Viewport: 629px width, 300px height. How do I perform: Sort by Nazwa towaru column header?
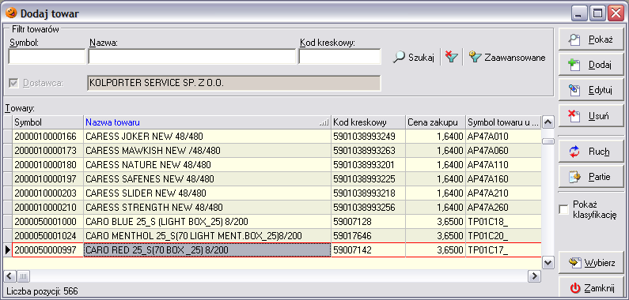(x=207, y=122)
